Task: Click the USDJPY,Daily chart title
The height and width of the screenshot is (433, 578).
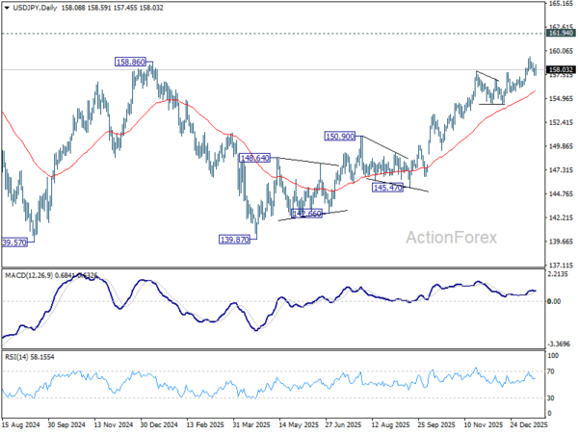Action: pos(35,8)
